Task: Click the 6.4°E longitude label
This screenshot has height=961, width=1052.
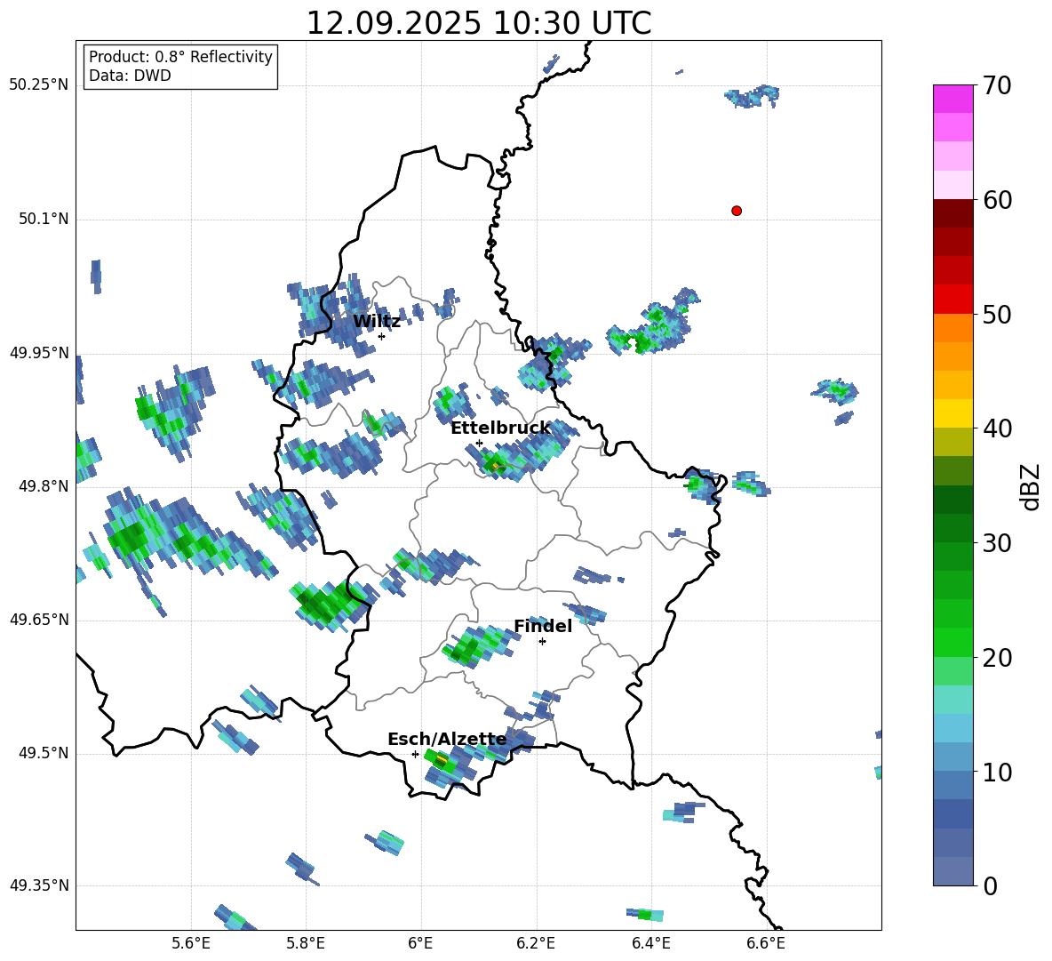Action: (x=650, y=943)
